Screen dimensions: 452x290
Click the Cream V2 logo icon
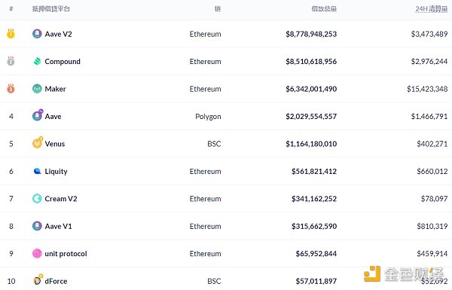(x=37, y=199)
